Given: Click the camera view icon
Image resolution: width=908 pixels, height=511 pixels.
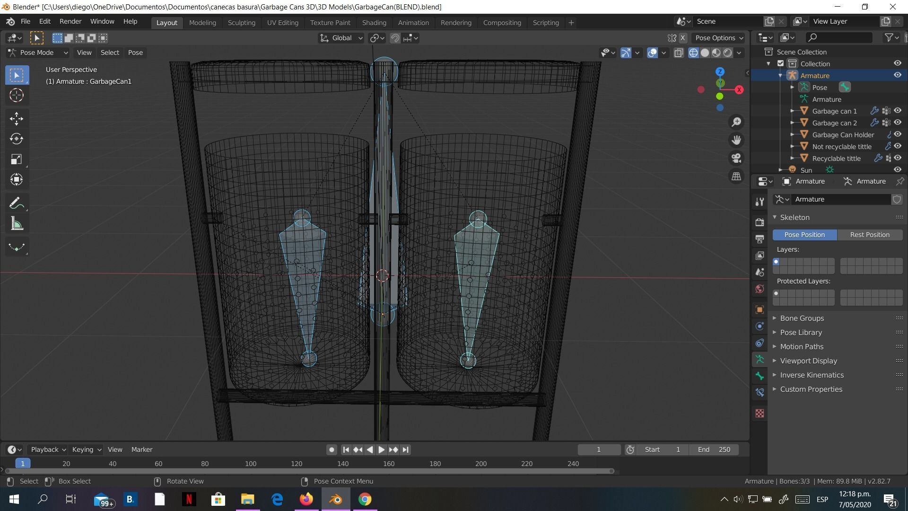Looking at the screenshot, I should (736, 158).
